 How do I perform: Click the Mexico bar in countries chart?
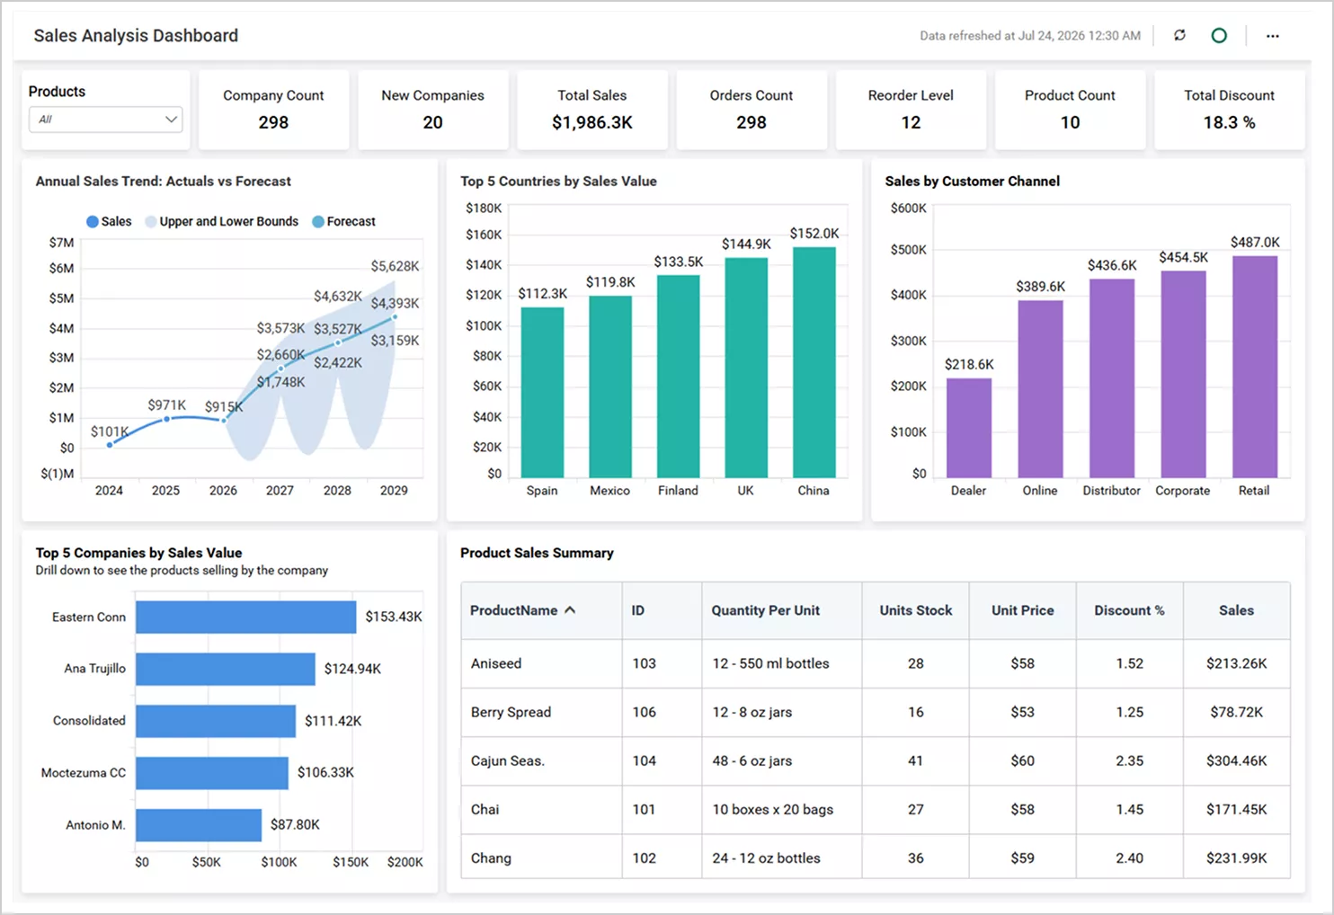[x=610, y=386]
